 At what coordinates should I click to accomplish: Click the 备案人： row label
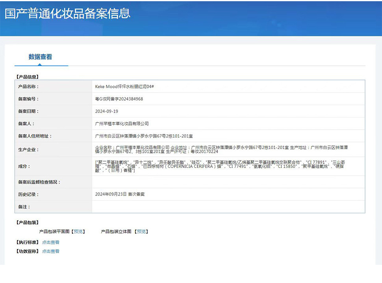(26, 124)
